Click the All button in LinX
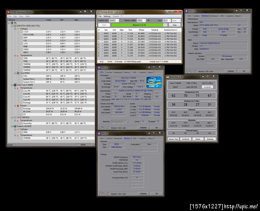This screenshot has height=211, width=260. click(148, 20)
